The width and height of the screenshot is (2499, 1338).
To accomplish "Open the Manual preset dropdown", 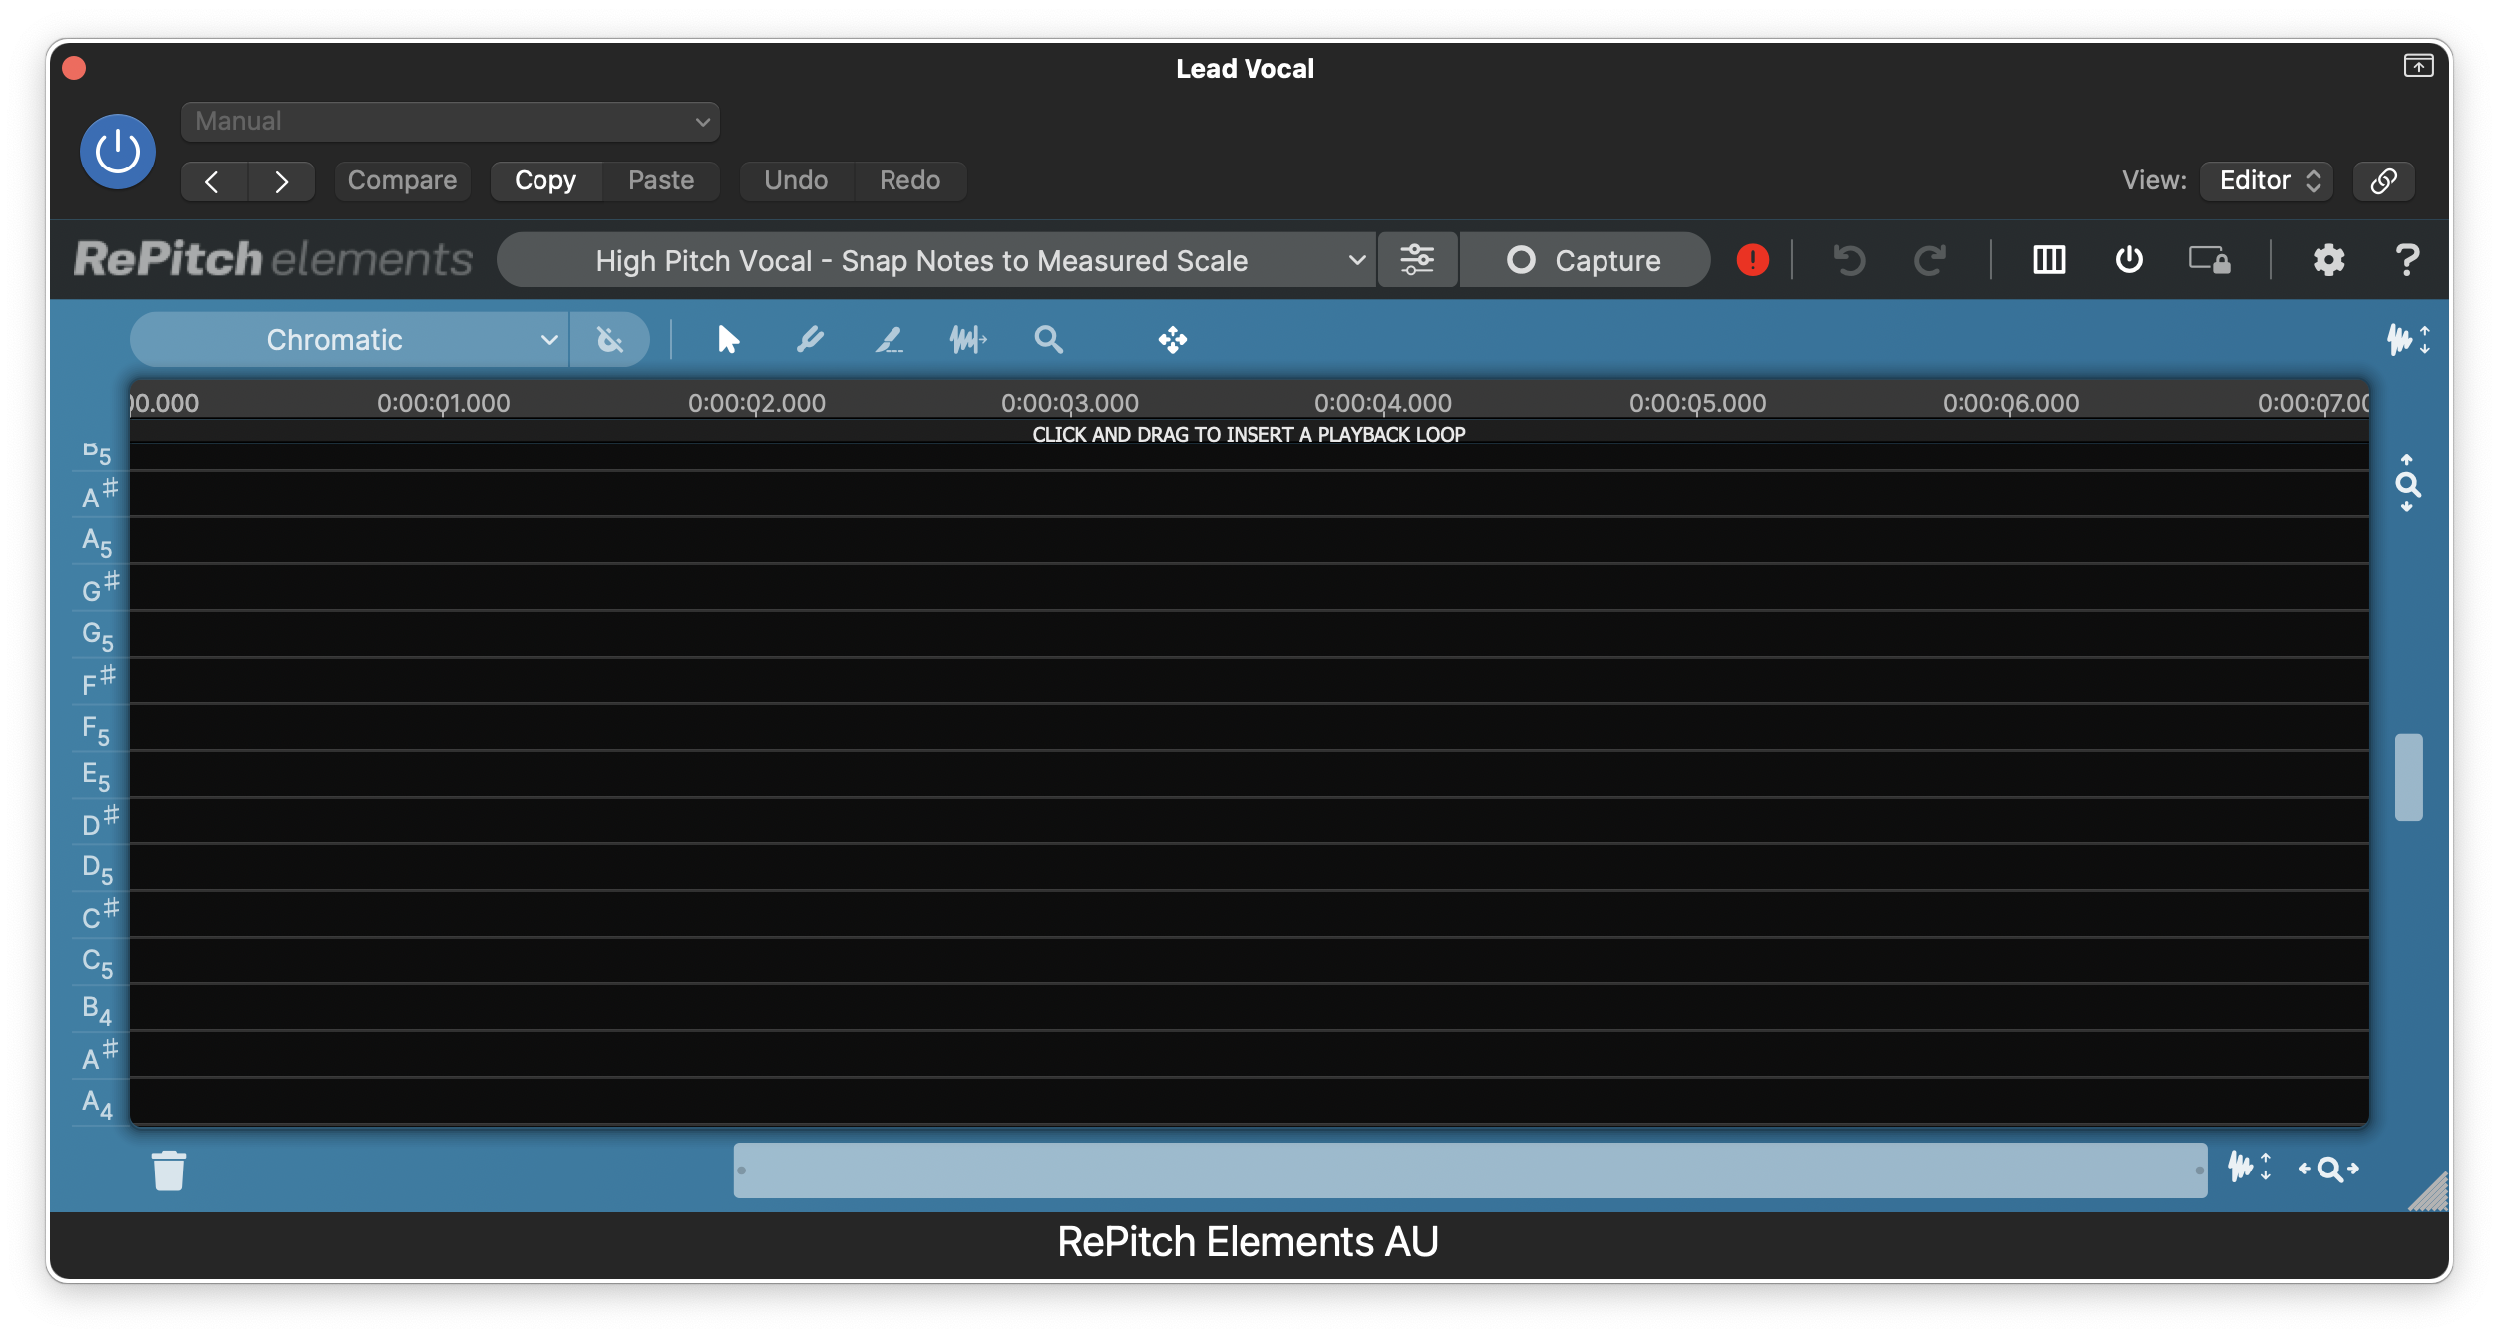I will (450, 122).
